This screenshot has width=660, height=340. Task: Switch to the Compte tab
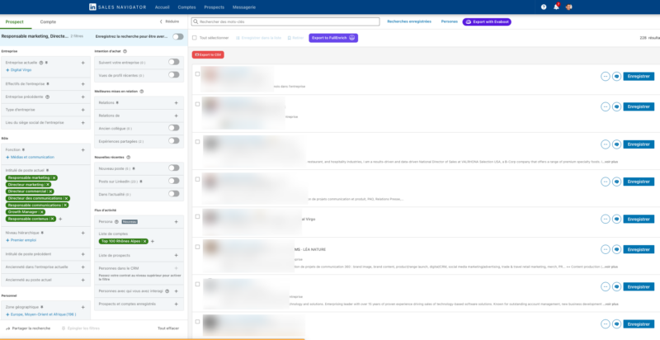48,22
